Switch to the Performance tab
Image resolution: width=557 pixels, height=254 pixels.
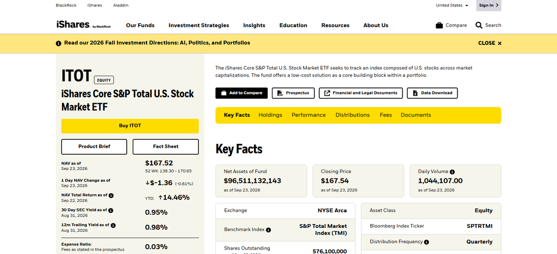[309, 115]
